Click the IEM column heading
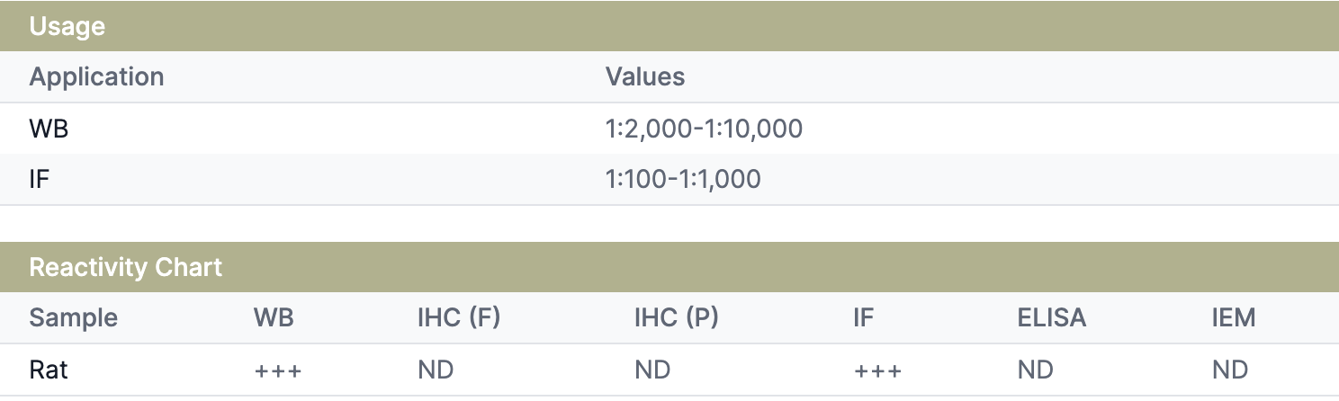This screenshot has height=401, width=1339. click(1234, 318)
